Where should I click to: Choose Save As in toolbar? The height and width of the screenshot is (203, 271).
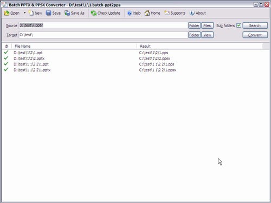pyautogui.click(x=74, y=13)
